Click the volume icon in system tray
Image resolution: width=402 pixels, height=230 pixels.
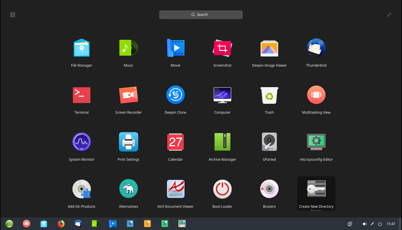[x=365, y=224]
